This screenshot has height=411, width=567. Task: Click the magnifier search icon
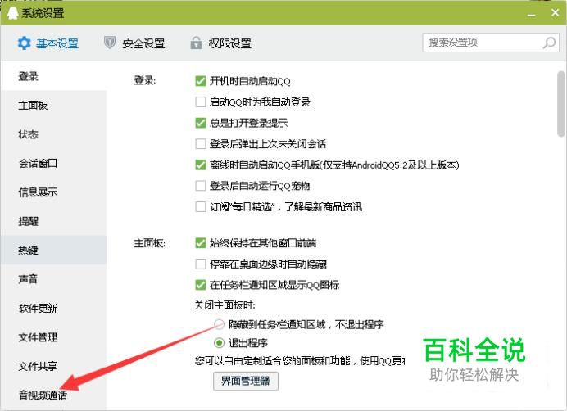pos(549,43)
